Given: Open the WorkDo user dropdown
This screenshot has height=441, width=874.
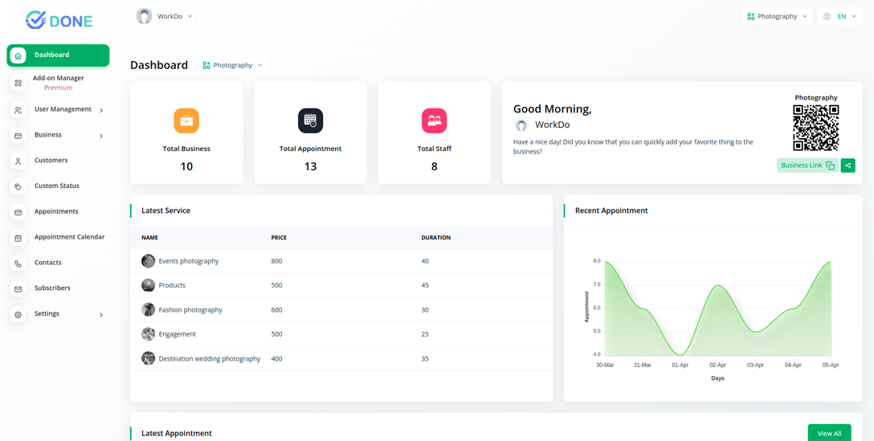Looking at the screenshot, I should [165, 16].
